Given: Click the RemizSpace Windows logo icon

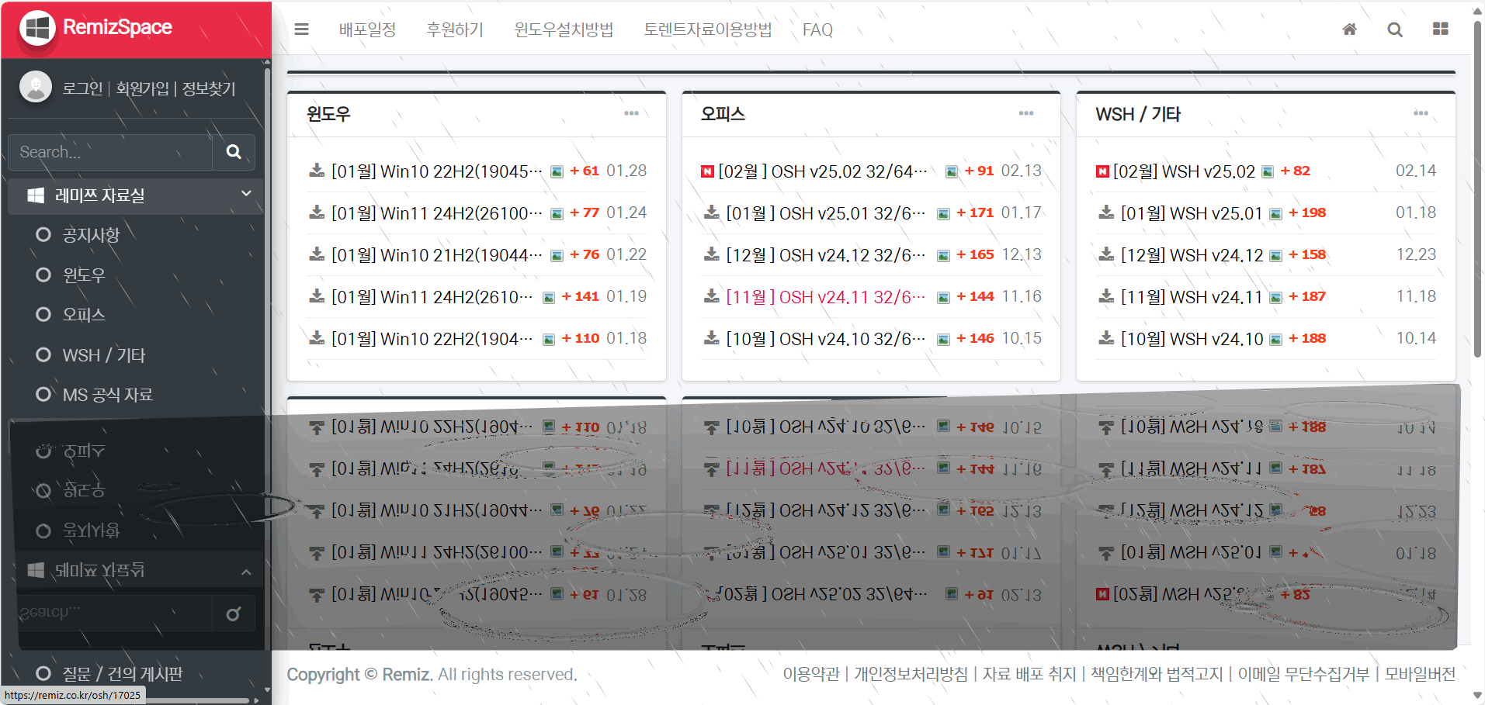Looking at the screenshot, I should pos(37,29).
